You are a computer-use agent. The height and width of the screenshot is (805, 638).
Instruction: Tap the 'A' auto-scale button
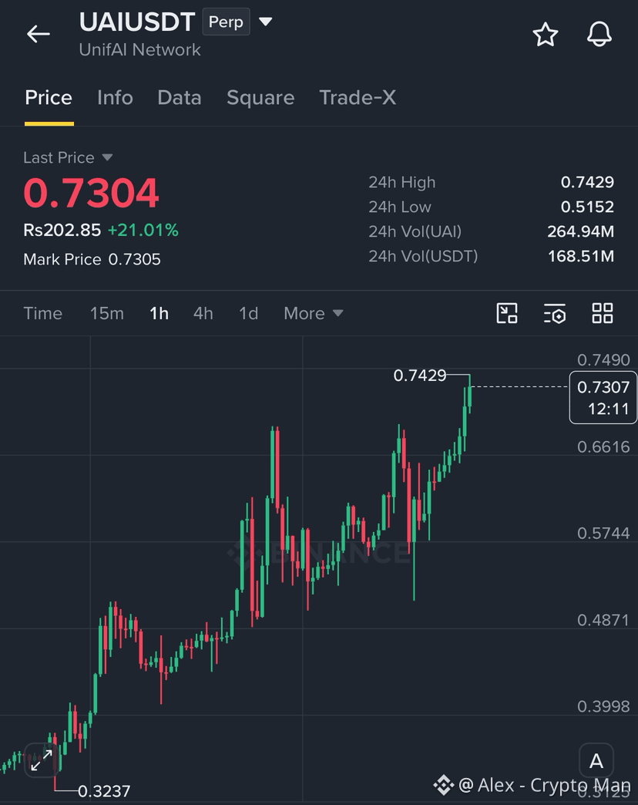(x=596, y=761)
